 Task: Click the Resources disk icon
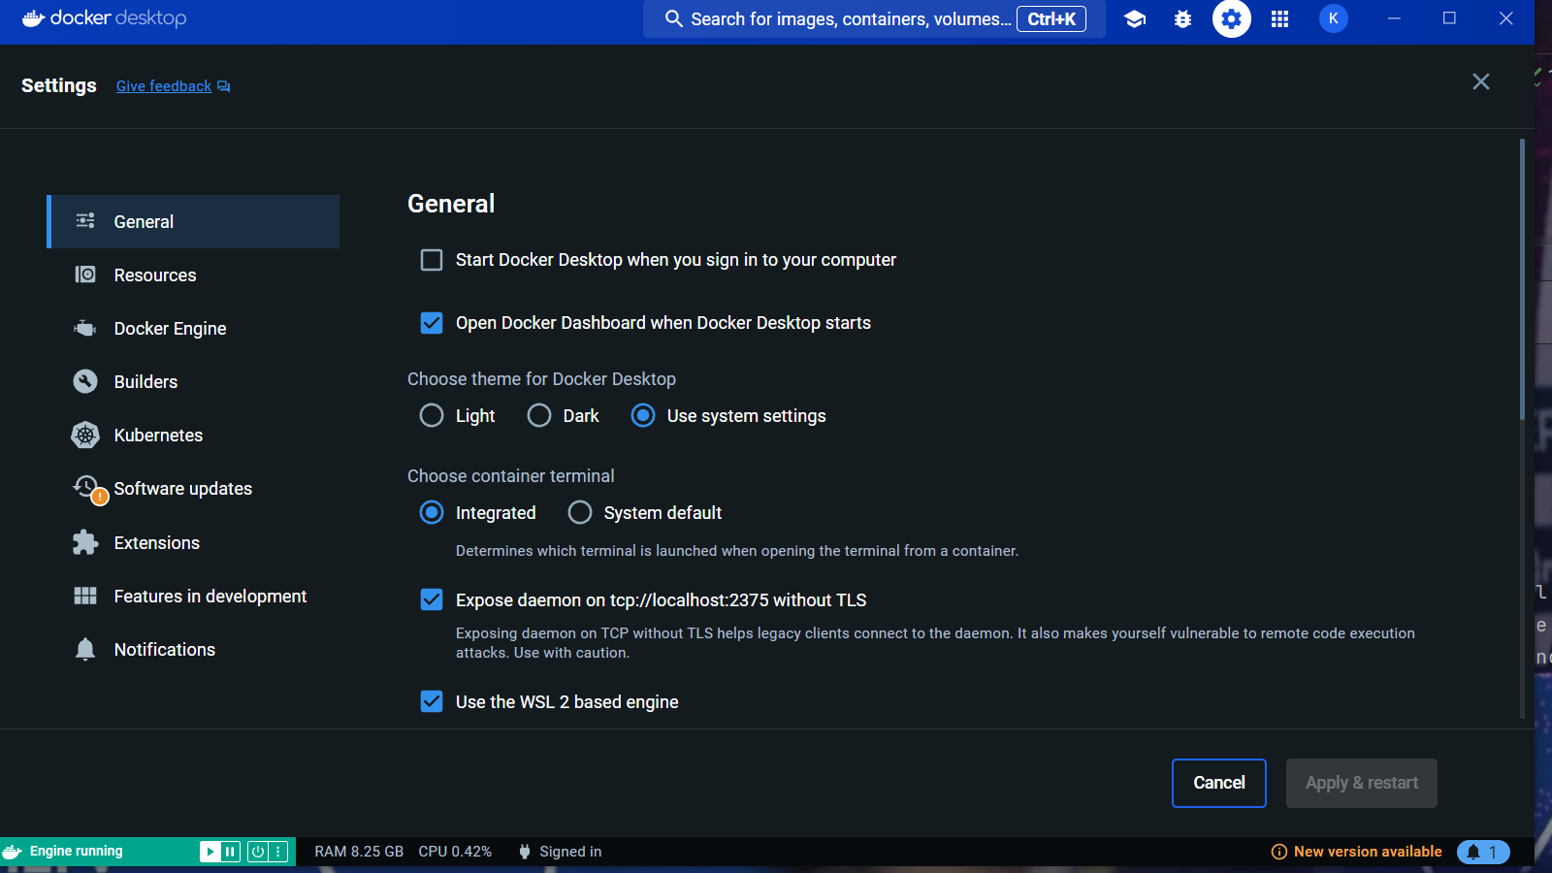tap(85, 275)
